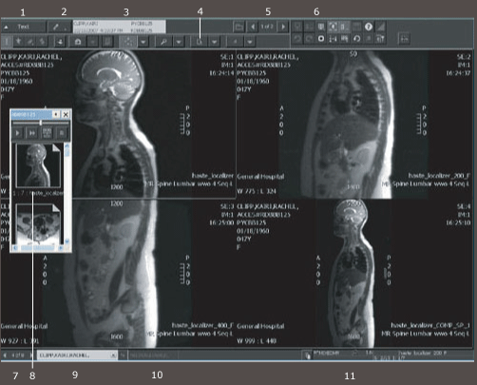Click the isolated icon at the toolbar's far right
477x385 pixels.
[405, 39]
